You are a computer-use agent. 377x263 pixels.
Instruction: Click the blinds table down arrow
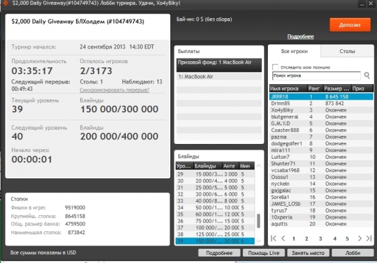259,241
